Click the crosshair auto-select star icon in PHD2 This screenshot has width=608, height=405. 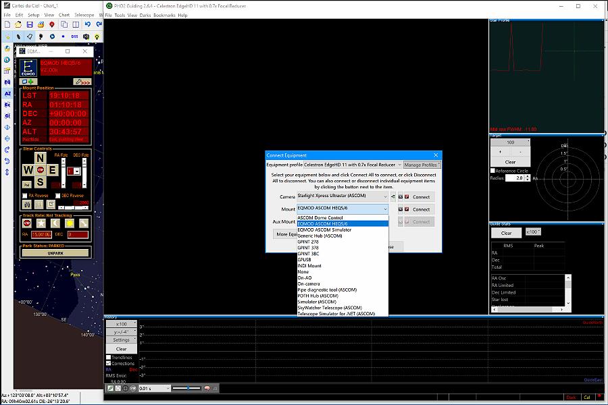point(125,388)
